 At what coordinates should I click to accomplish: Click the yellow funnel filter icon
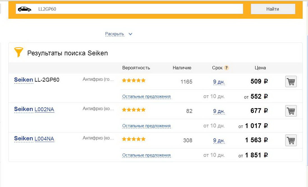pyautogui.click(x=19, y=52)
